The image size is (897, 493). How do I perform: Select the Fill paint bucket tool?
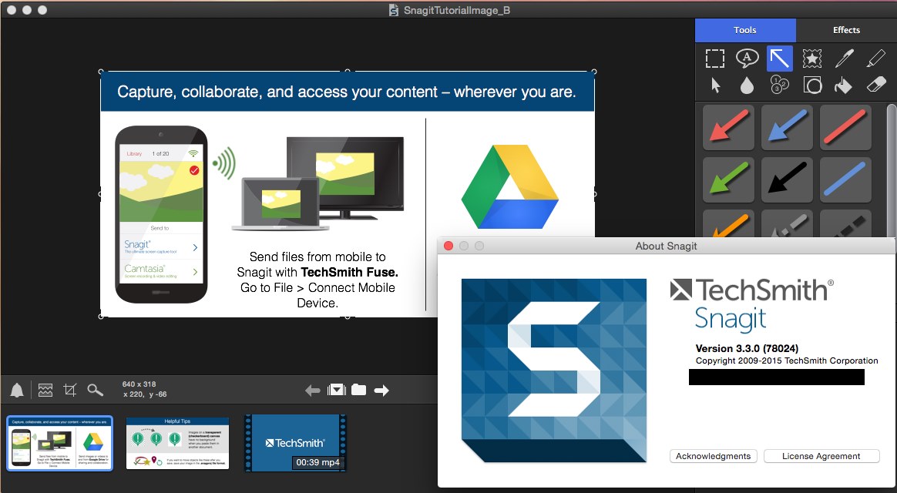[x=843, y=86]
